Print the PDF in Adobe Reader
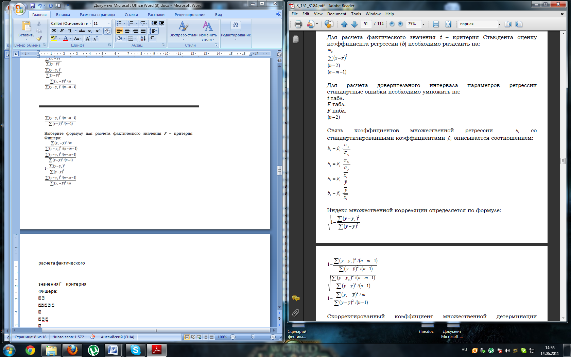The image size is (571, 357). click(298, 24)
